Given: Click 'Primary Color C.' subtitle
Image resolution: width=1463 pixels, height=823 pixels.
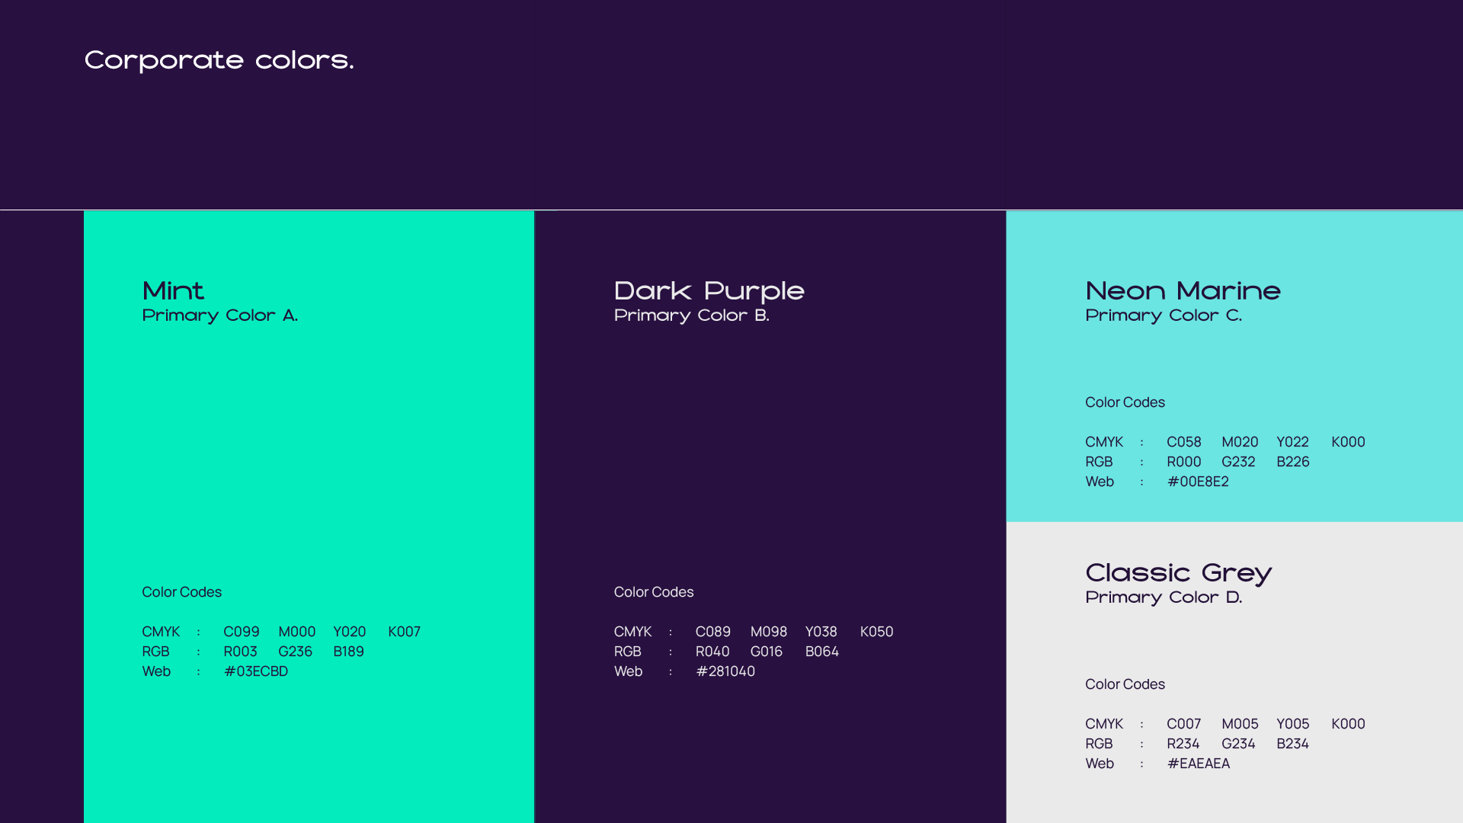Looking at the screenshot, I should click(x=1163, y=315).
